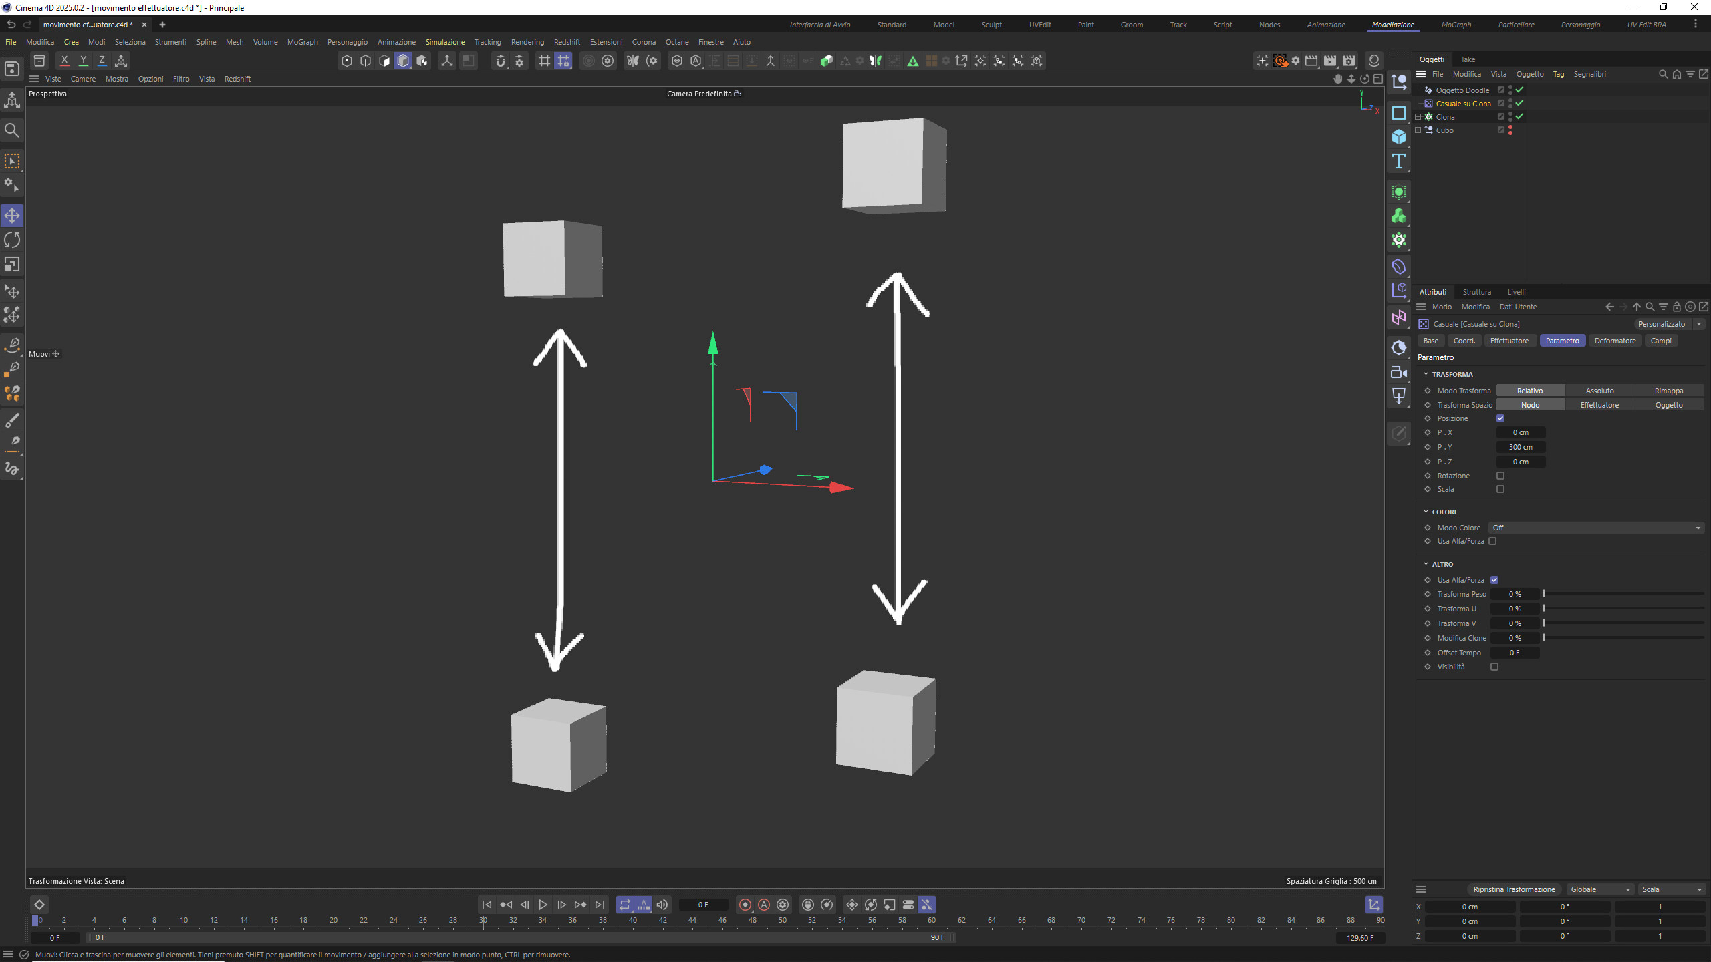Toggle the Visibilità checkbox

pyautogui.click(x=1494, y=667)
